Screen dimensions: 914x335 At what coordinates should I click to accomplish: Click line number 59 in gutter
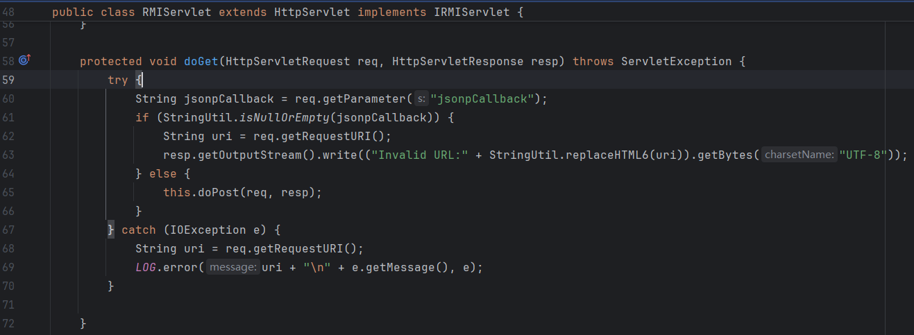pyautogui.click(x=8, y=80)
